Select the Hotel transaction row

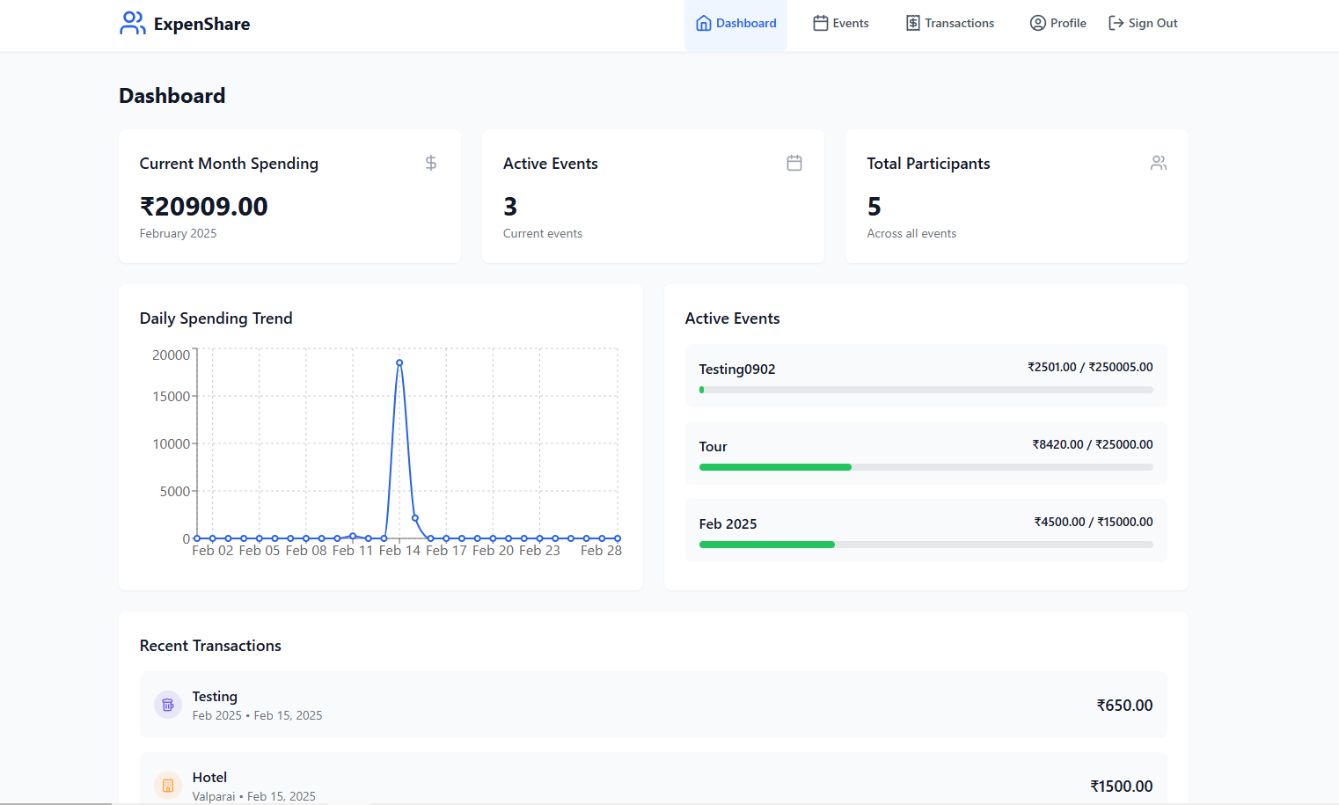(x=654, y=780)
